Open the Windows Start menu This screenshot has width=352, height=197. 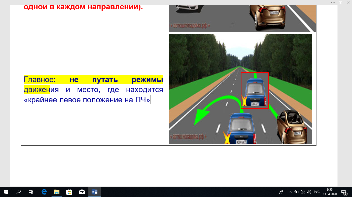point(6,192)
